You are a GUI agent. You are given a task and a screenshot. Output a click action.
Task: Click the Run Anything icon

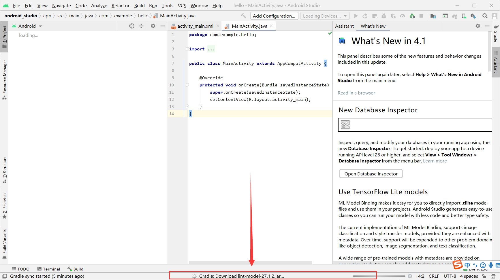tap(445, 16)
